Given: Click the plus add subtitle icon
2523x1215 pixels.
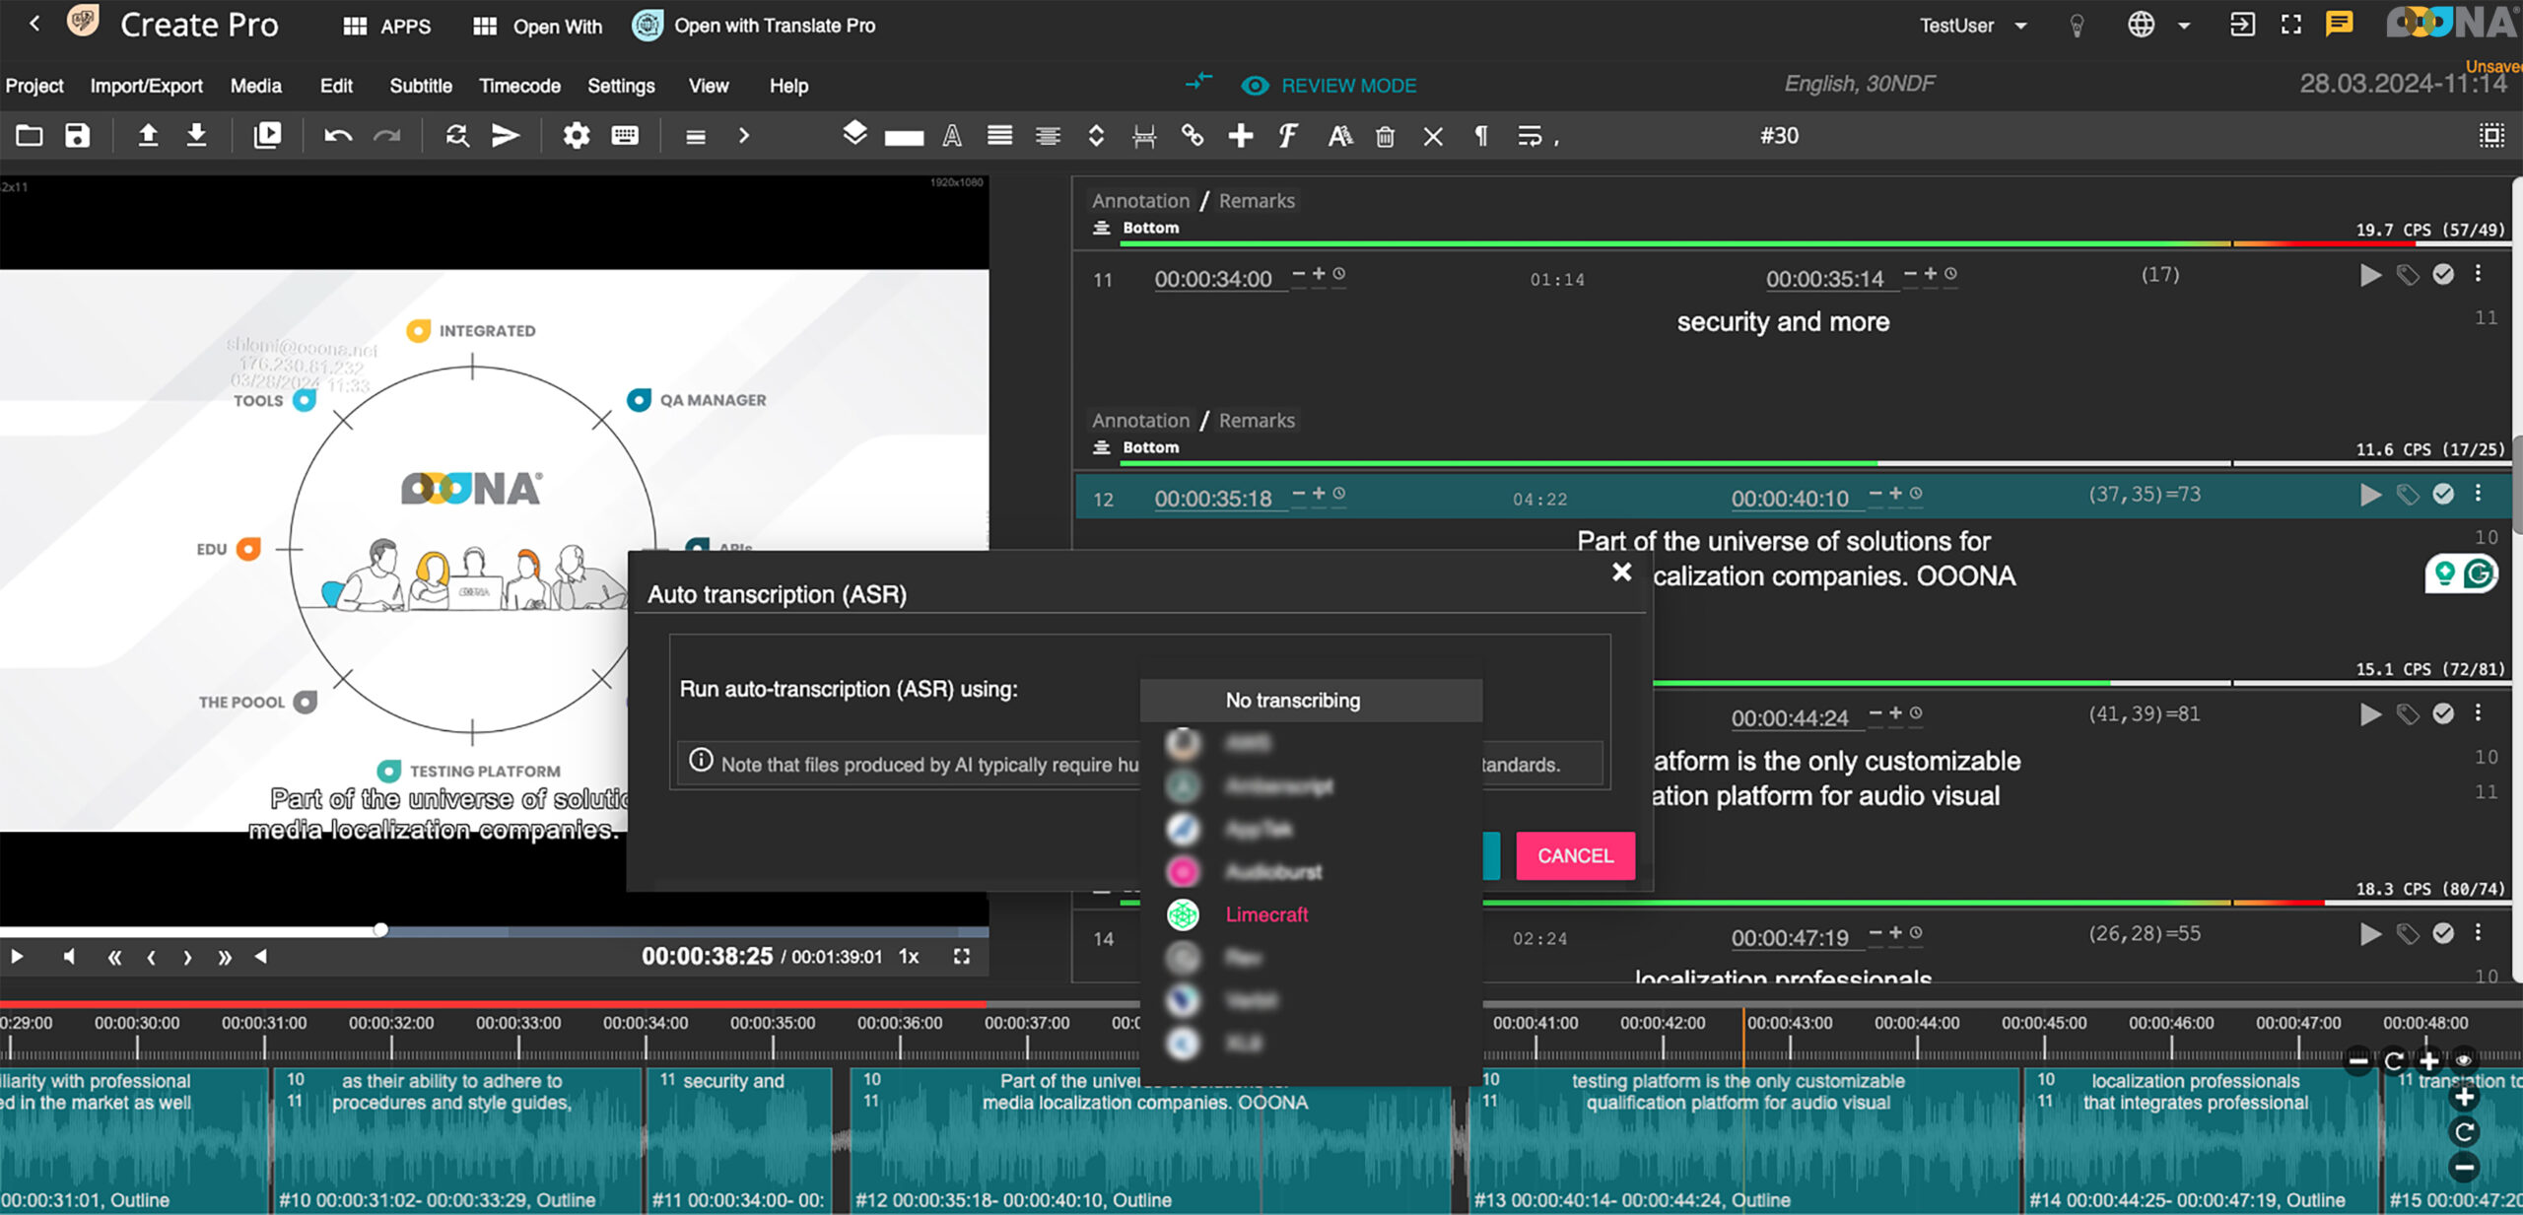Looking at the screenshot, I should pos(1240,135).
